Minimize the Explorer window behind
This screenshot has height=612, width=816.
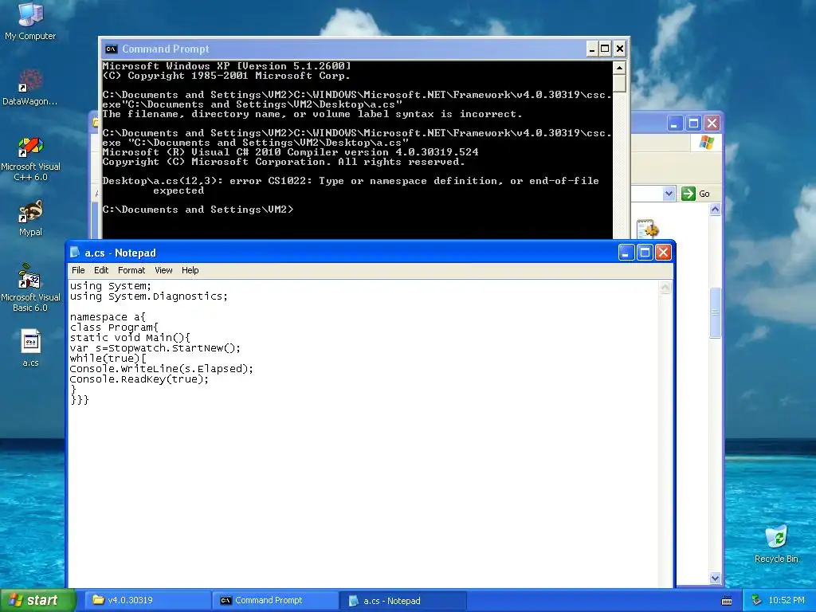tap(674, 124)
